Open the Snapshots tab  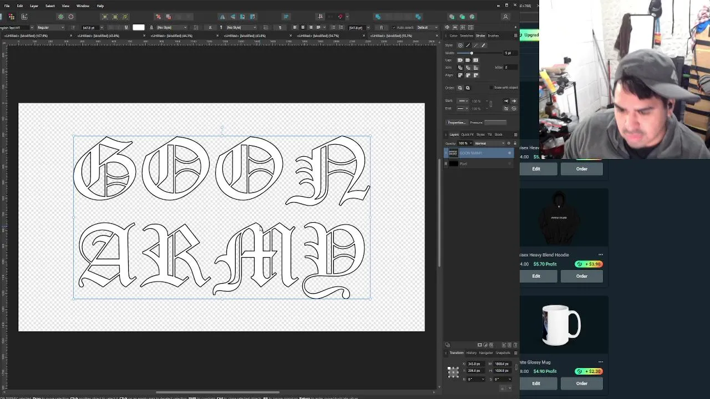click(503, 353)
